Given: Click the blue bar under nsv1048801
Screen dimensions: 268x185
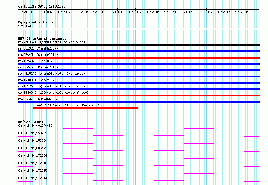Looking at the screenshot, I should (x=139, y=83).
